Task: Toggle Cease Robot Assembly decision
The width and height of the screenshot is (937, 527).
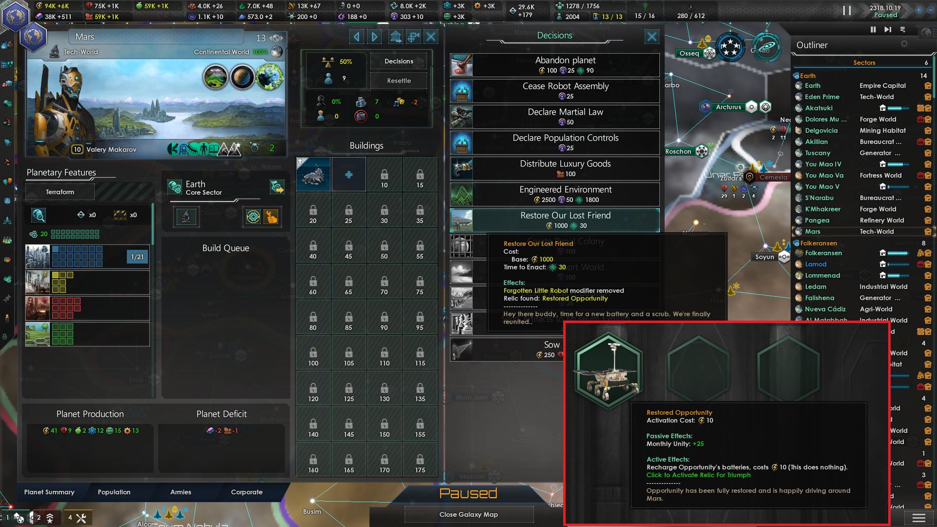Action: (555, 91)
